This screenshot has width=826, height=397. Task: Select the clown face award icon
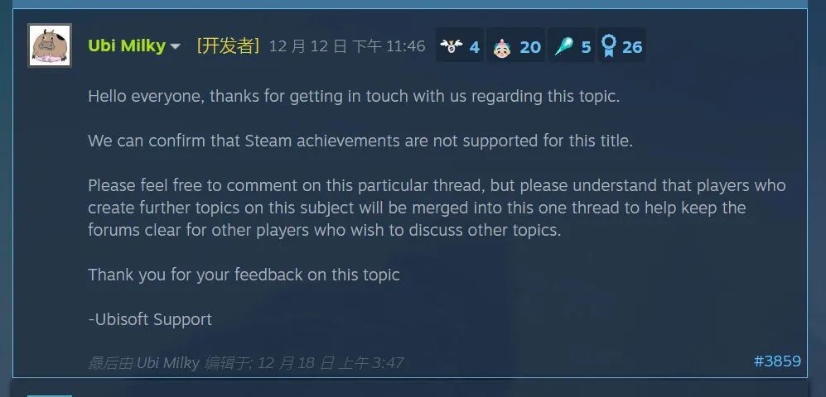[x=501, y=48]
